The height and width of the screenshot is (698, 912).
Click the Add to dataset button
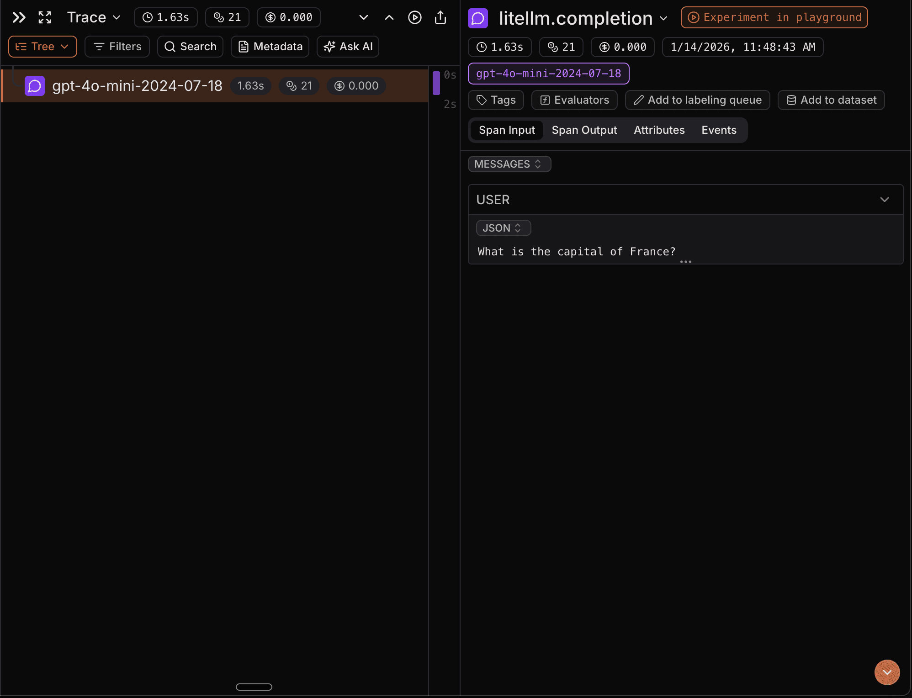tap(831, 100)
